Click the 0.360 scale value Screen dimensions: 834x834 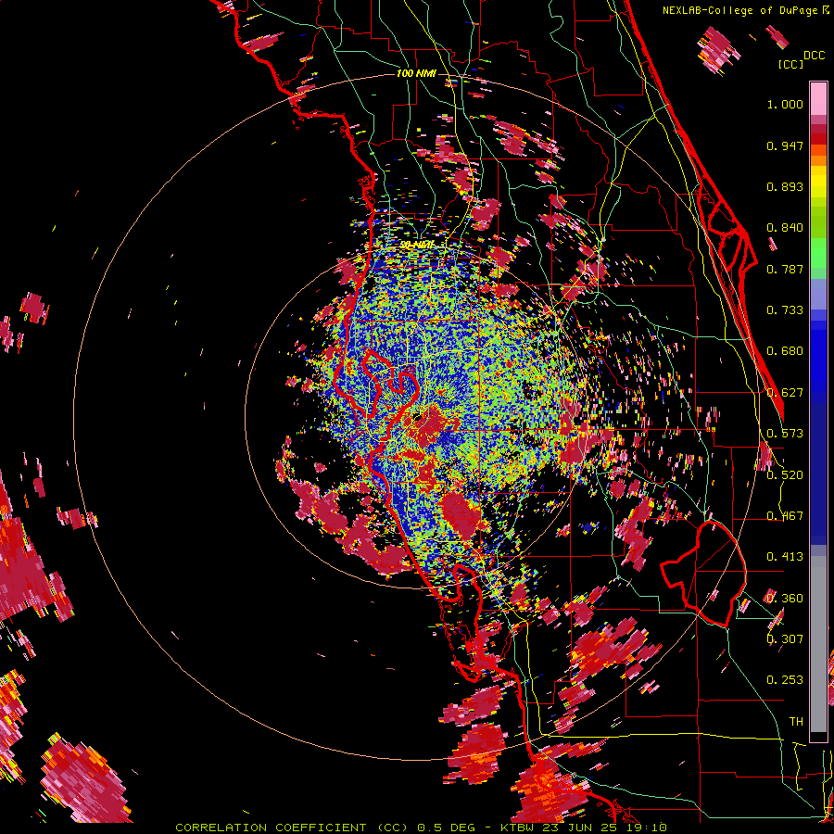pos(785,599)
